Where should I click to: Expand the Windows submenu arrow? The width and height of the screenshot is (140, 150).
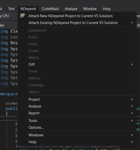point(132,135)
